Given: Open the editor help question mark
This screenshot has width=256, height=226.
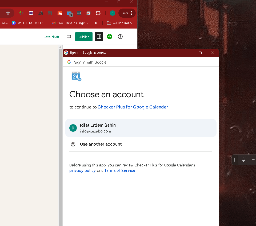Looking at the screenshot, I should 120,37.
